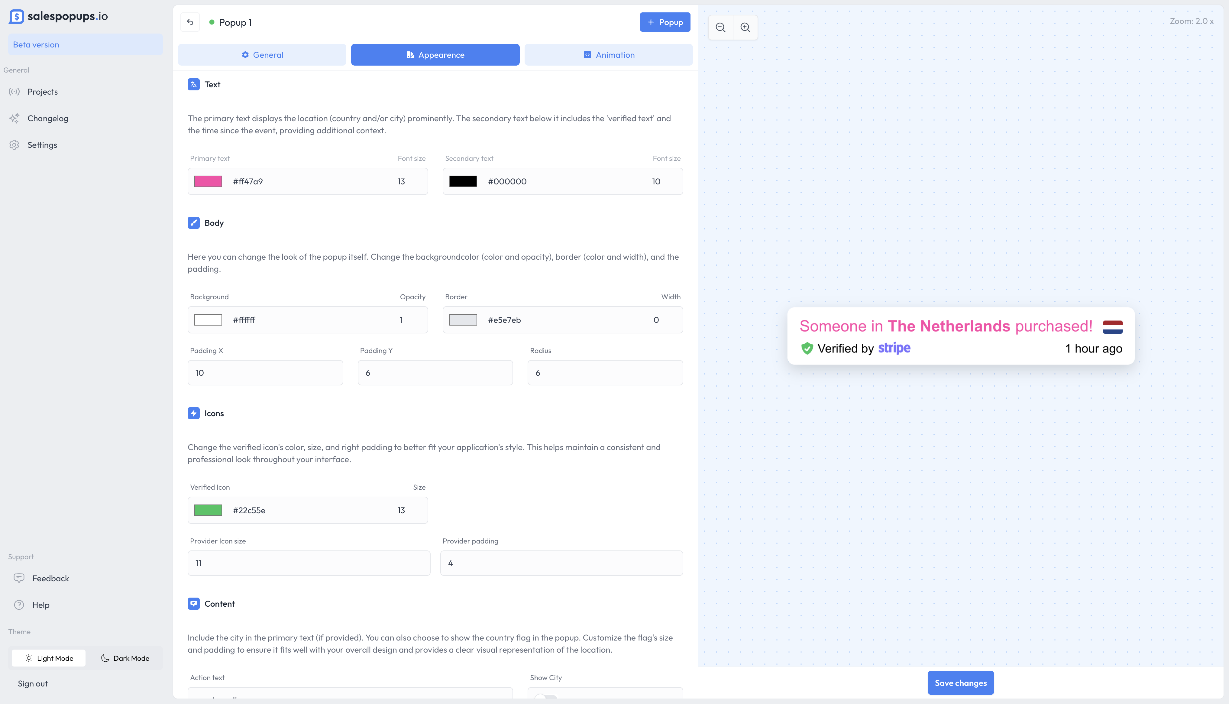Click the Body section pencil icon

(x=193, y=223)
